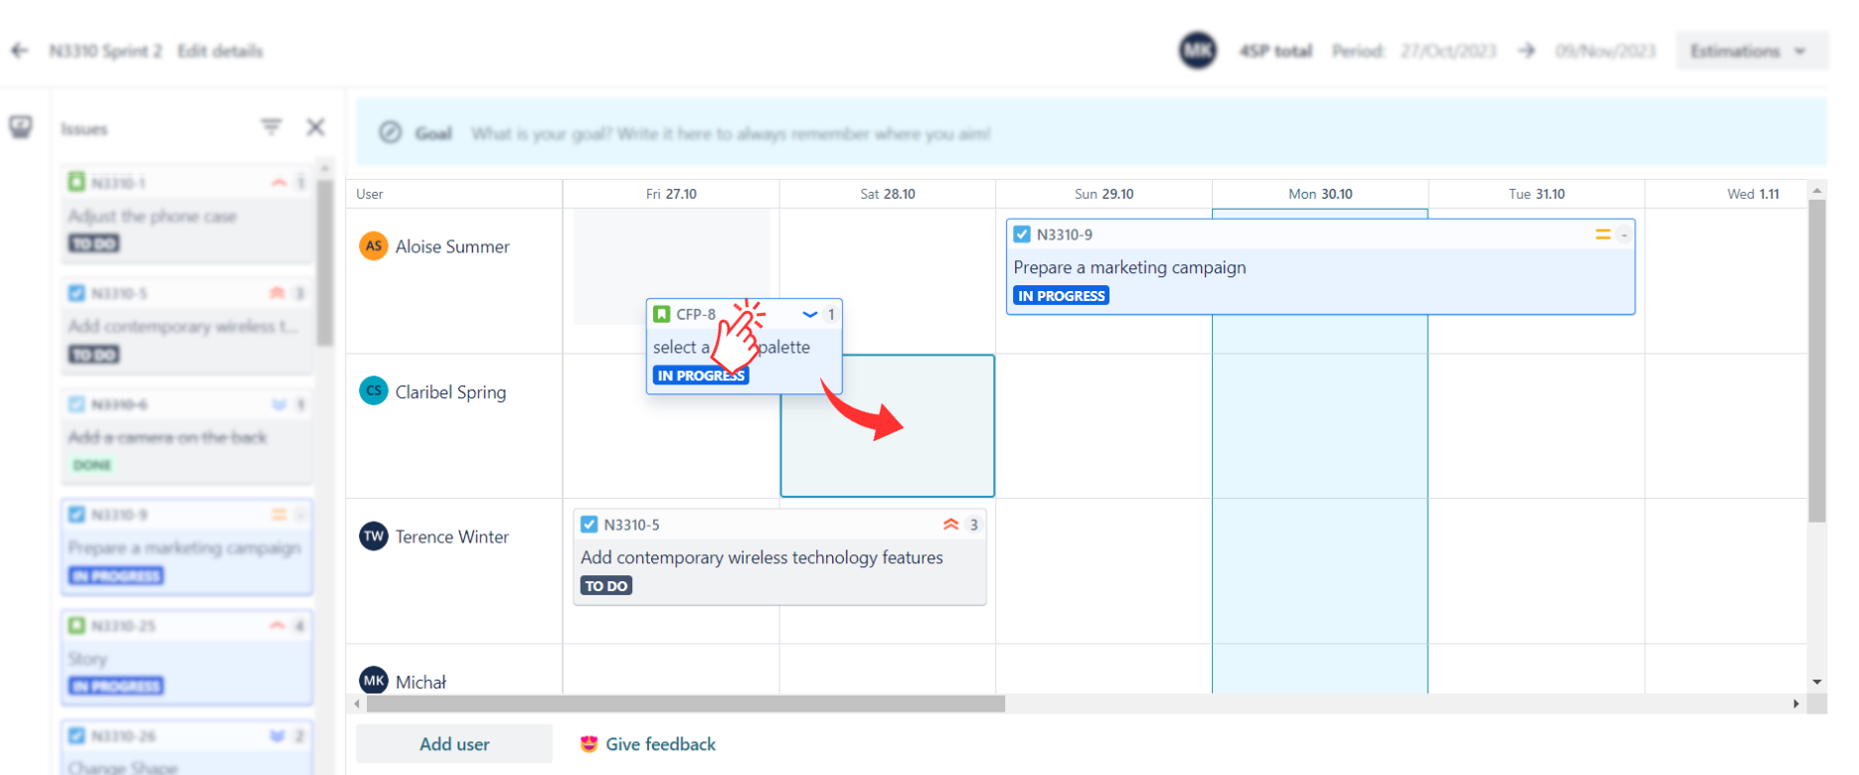
Task: Click the story icon on the CFP-8 card
Action: pyautogui.click(x=662, y=314)
